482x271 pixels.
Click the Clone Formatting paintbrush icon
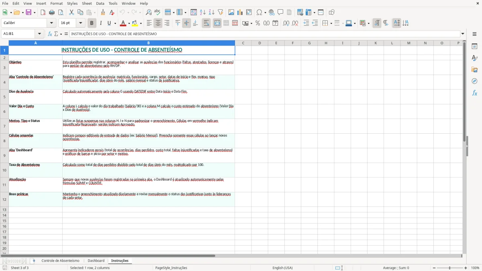103,12
